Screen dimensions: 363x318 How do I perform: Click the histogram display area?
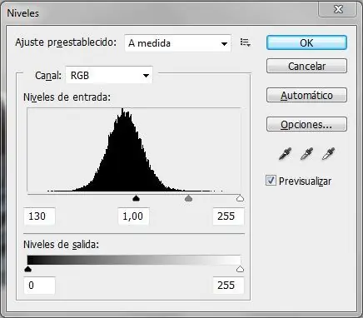tap(134, 150)
